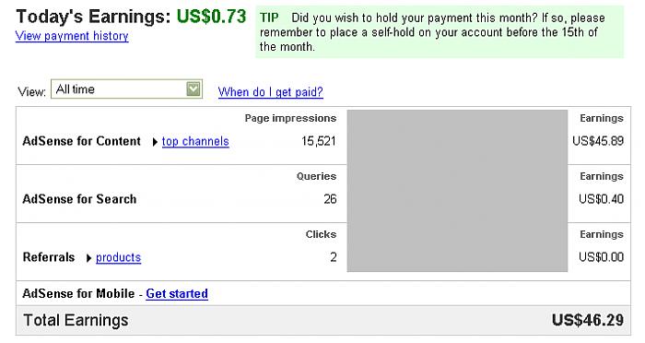Click the Today's Earnings US$0.73 amount
The image size is (645, 343).
211,17
